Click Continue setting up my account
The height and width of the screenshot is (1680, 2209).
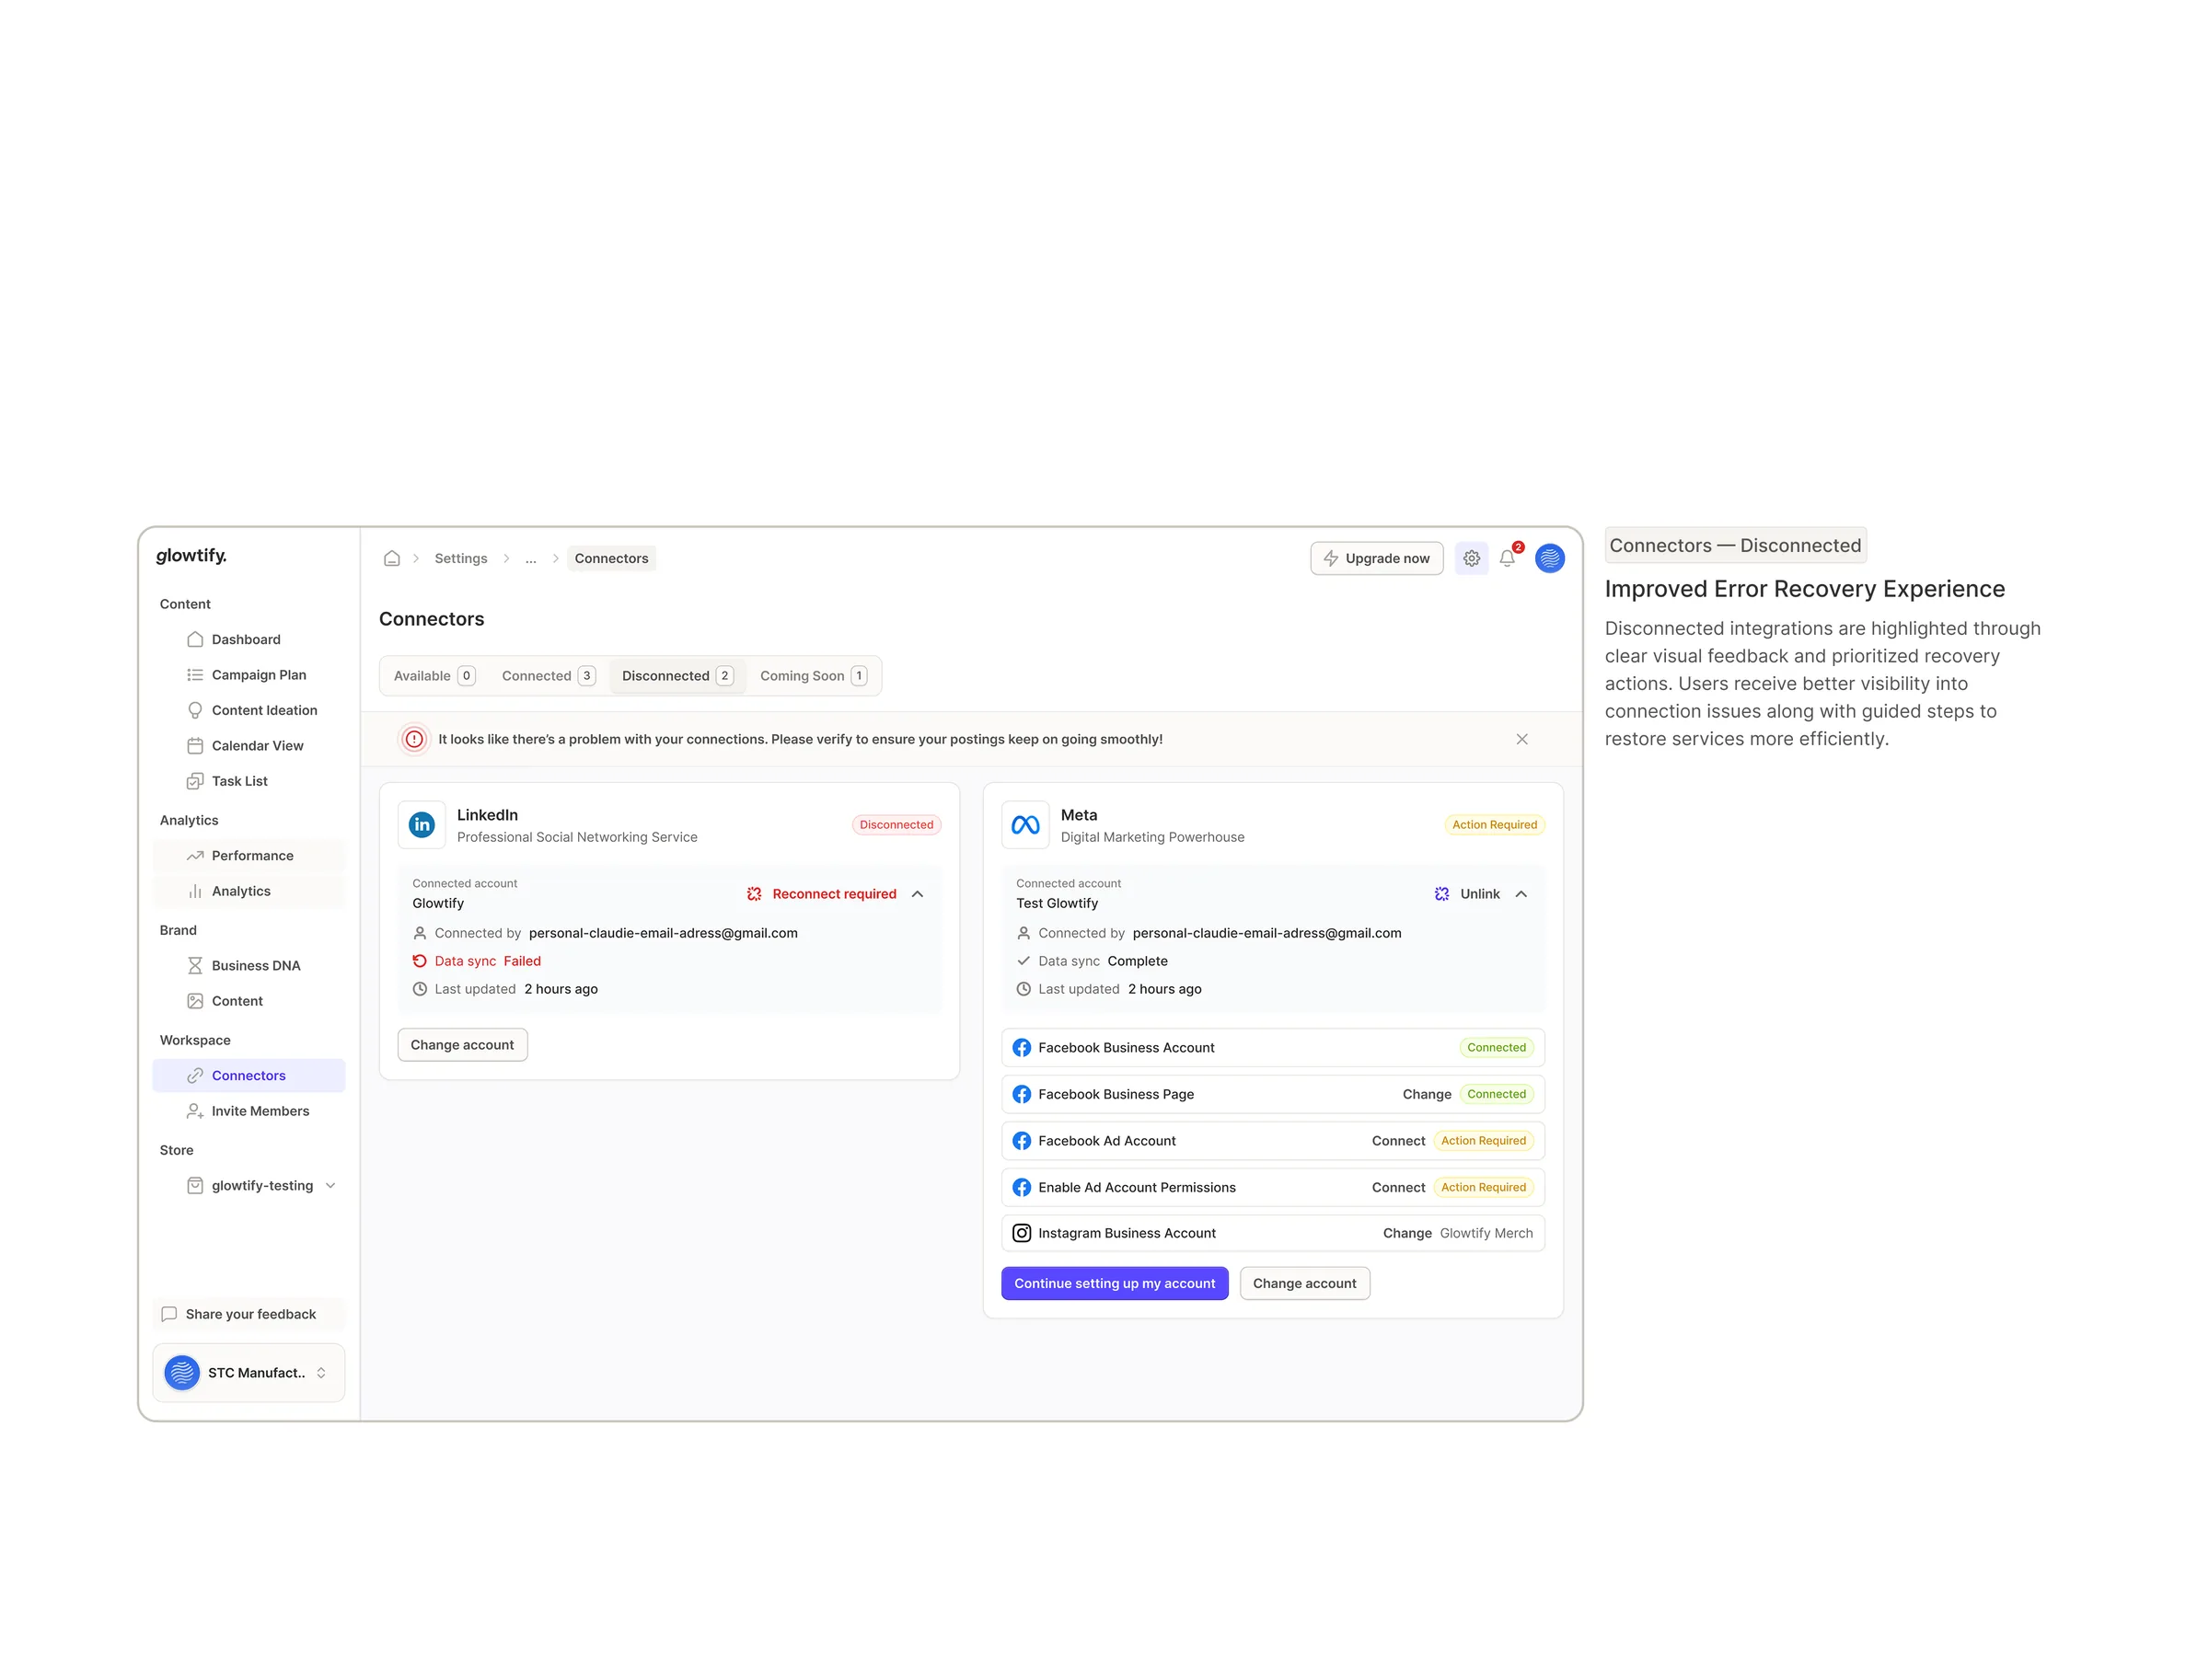point(1115,1283)
